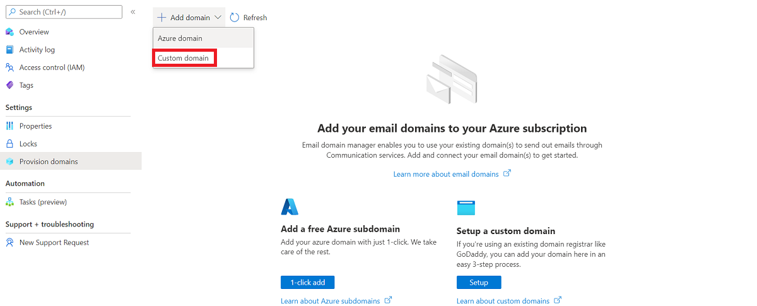The height and width of the screenshot is (306, 757).
Task: Collapse the sidebar with double-chevron icon
Action: click(x=132, y=11)
